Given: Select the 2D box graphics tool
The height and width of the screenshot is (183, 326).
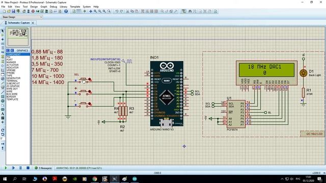Looking at the screenshot, I should (3, 97).
